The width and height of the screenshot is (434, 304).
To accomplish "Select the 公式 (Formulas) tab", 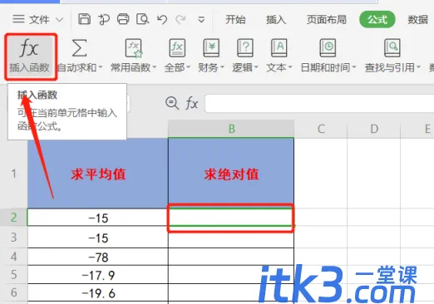I will coord(377,19).
